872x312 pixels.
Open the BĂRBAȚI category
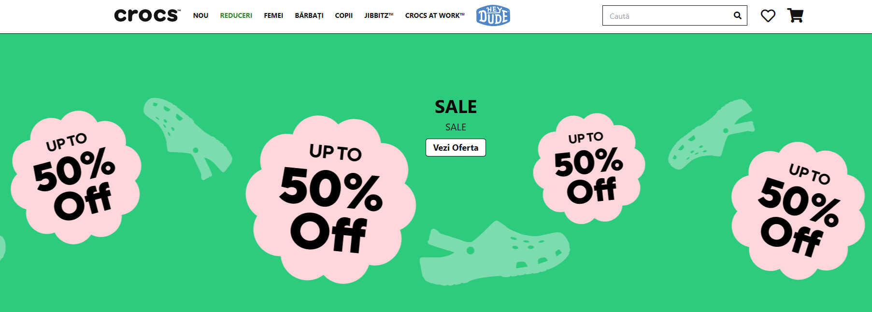[x=309, y=15]
